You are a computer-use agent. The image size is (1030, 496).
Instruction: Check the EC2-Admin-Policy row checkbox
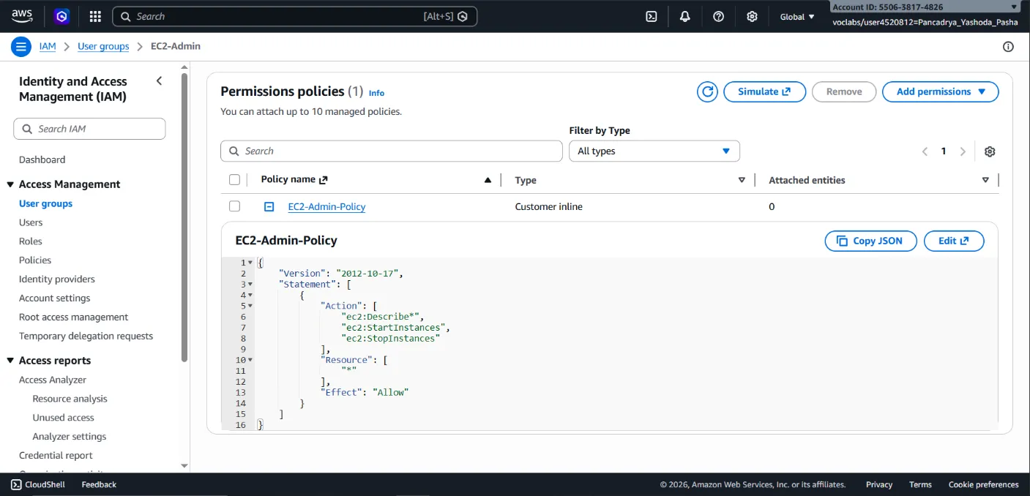pyautogui.click(x=234, y=206)
